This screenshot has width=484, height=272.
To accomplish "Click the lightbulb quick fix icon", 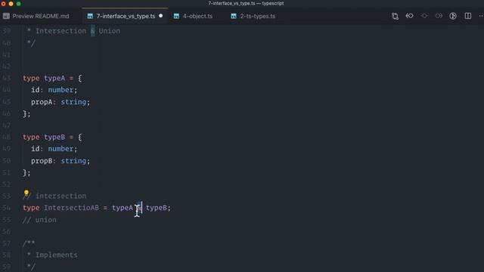I will coord(26,193).
